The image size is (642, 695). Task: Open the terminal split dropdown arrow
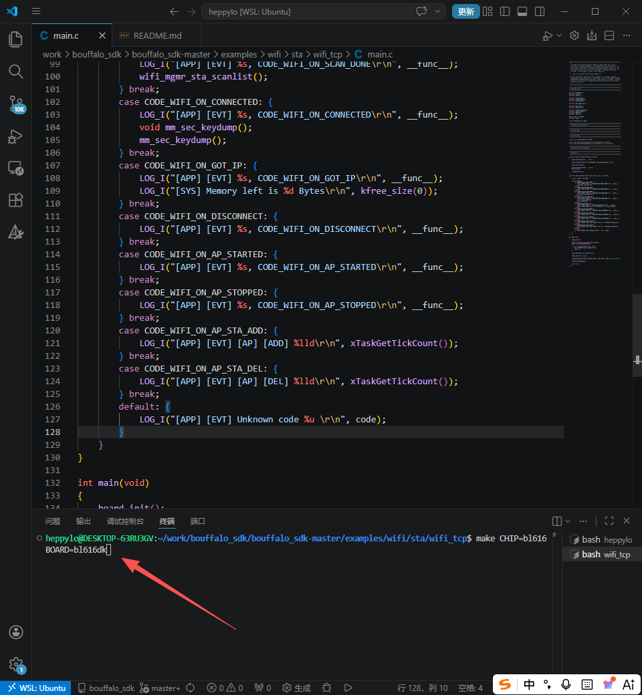[568, 521]
